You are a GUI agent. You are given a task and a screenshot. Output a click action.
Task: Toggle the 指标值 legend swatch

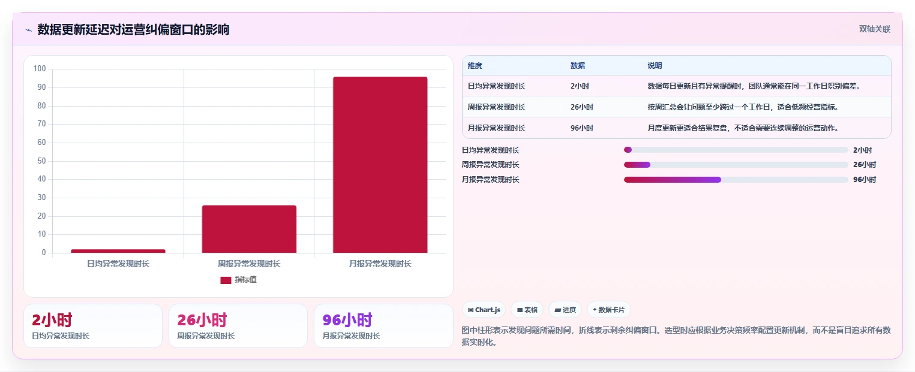[x=226, y=280]
